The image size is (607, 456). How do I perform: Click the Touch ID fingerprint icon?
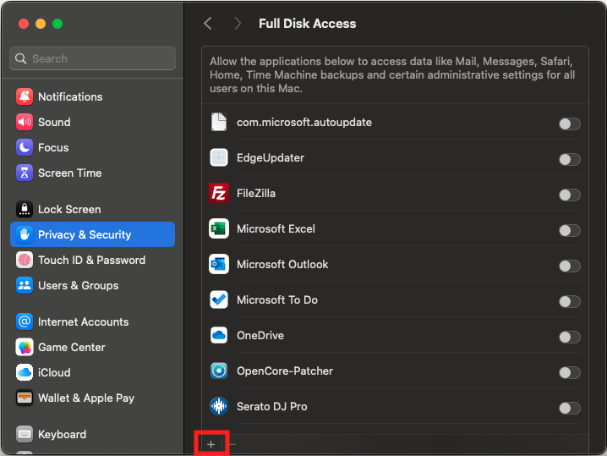click(25, 260)
